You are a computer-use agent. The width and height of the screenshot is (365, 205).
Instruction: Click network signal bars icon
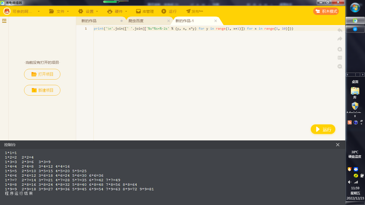click(356, 182)
